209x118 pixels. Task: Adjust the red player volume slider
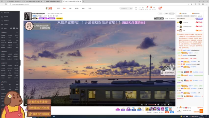152,105
